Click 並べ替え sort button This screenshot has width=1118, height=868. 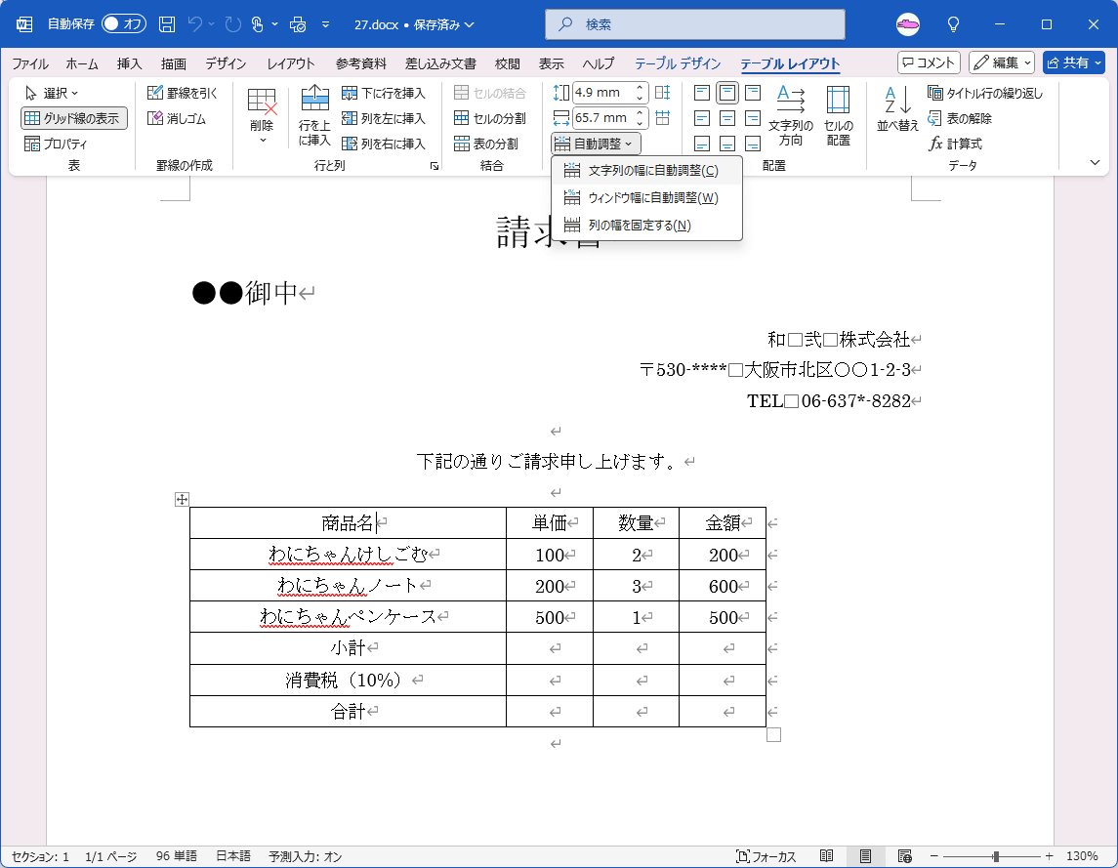[x=897, y=108]
